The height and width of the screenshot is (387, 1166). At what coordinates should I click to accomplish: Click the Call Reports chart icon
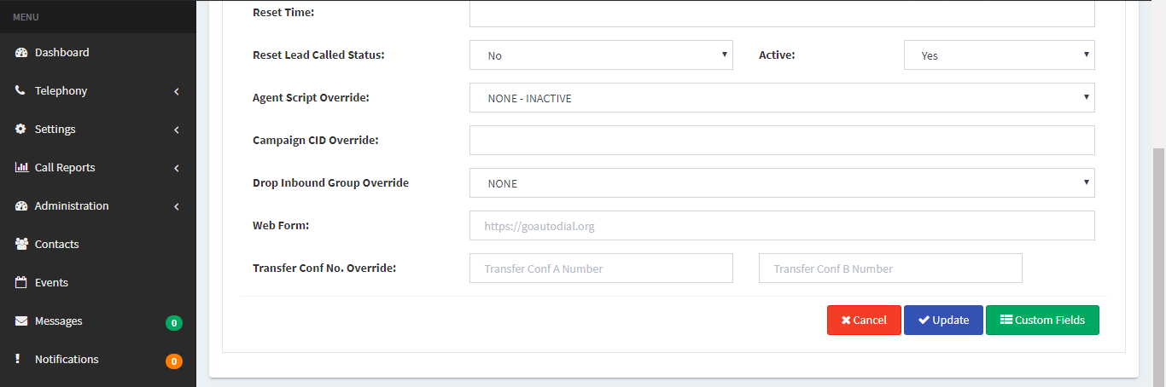coord(21,168)
